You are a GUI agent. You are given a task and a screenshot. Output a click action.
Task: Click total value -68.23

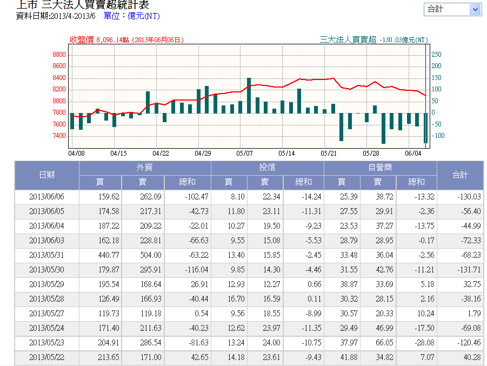click(471, 255)
